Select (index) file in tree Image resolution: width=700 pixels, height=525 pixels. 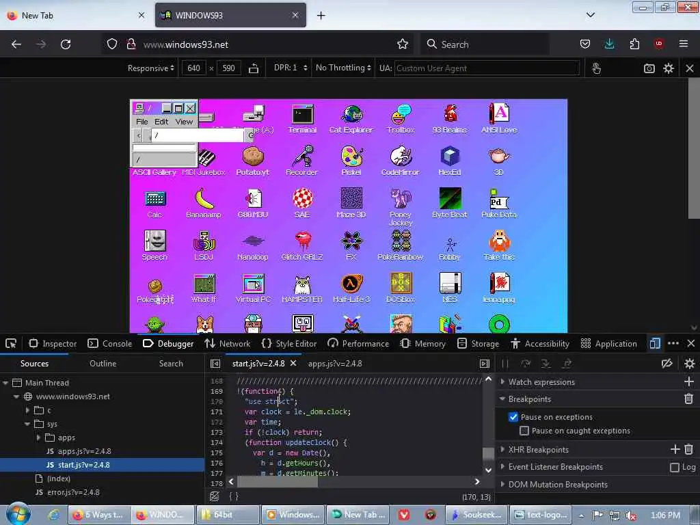pyautogui.click(x=59, y=479)
